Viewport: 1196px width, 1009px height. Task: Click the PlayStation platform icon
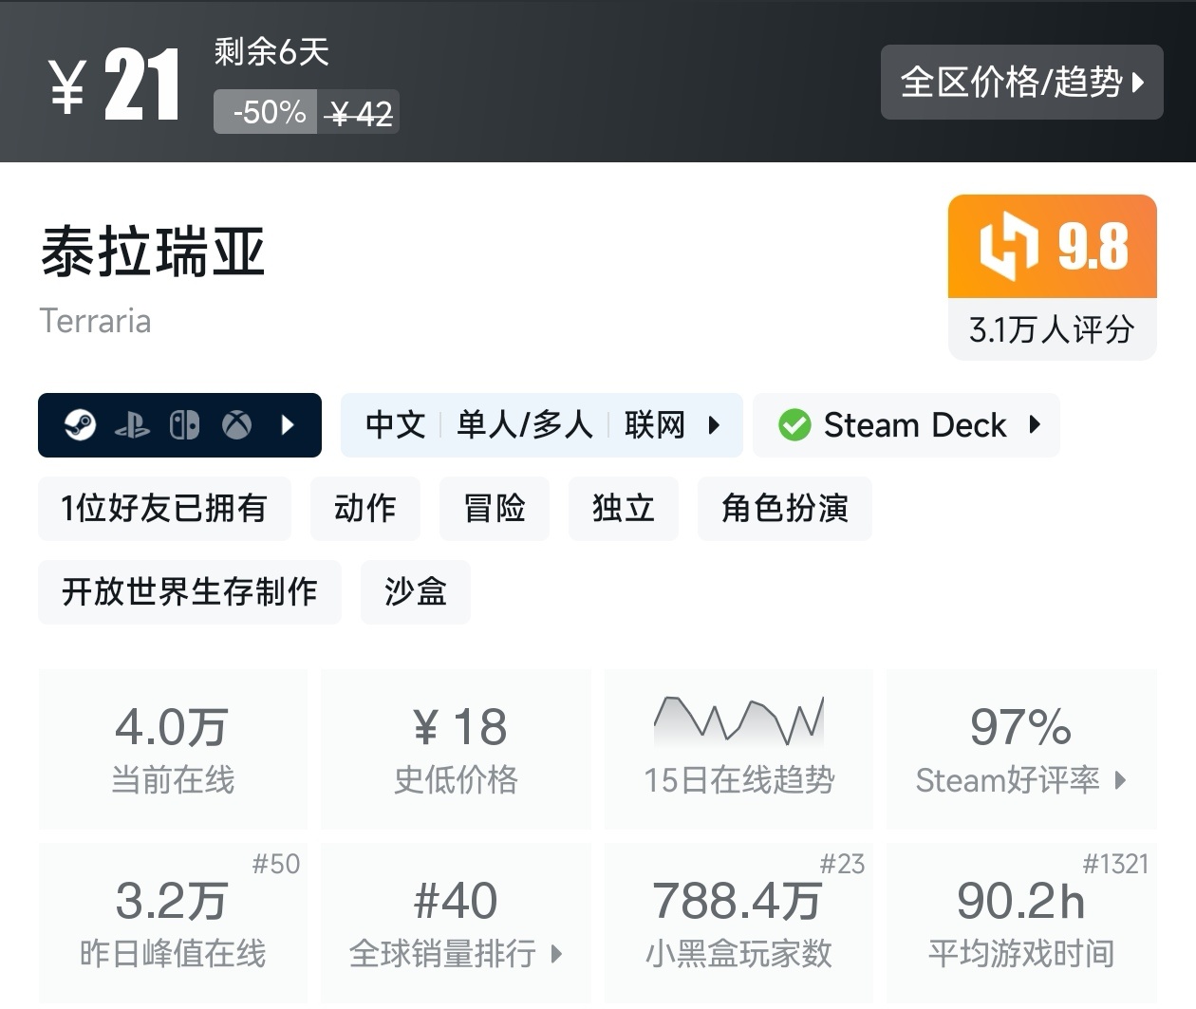pos(133,424)
